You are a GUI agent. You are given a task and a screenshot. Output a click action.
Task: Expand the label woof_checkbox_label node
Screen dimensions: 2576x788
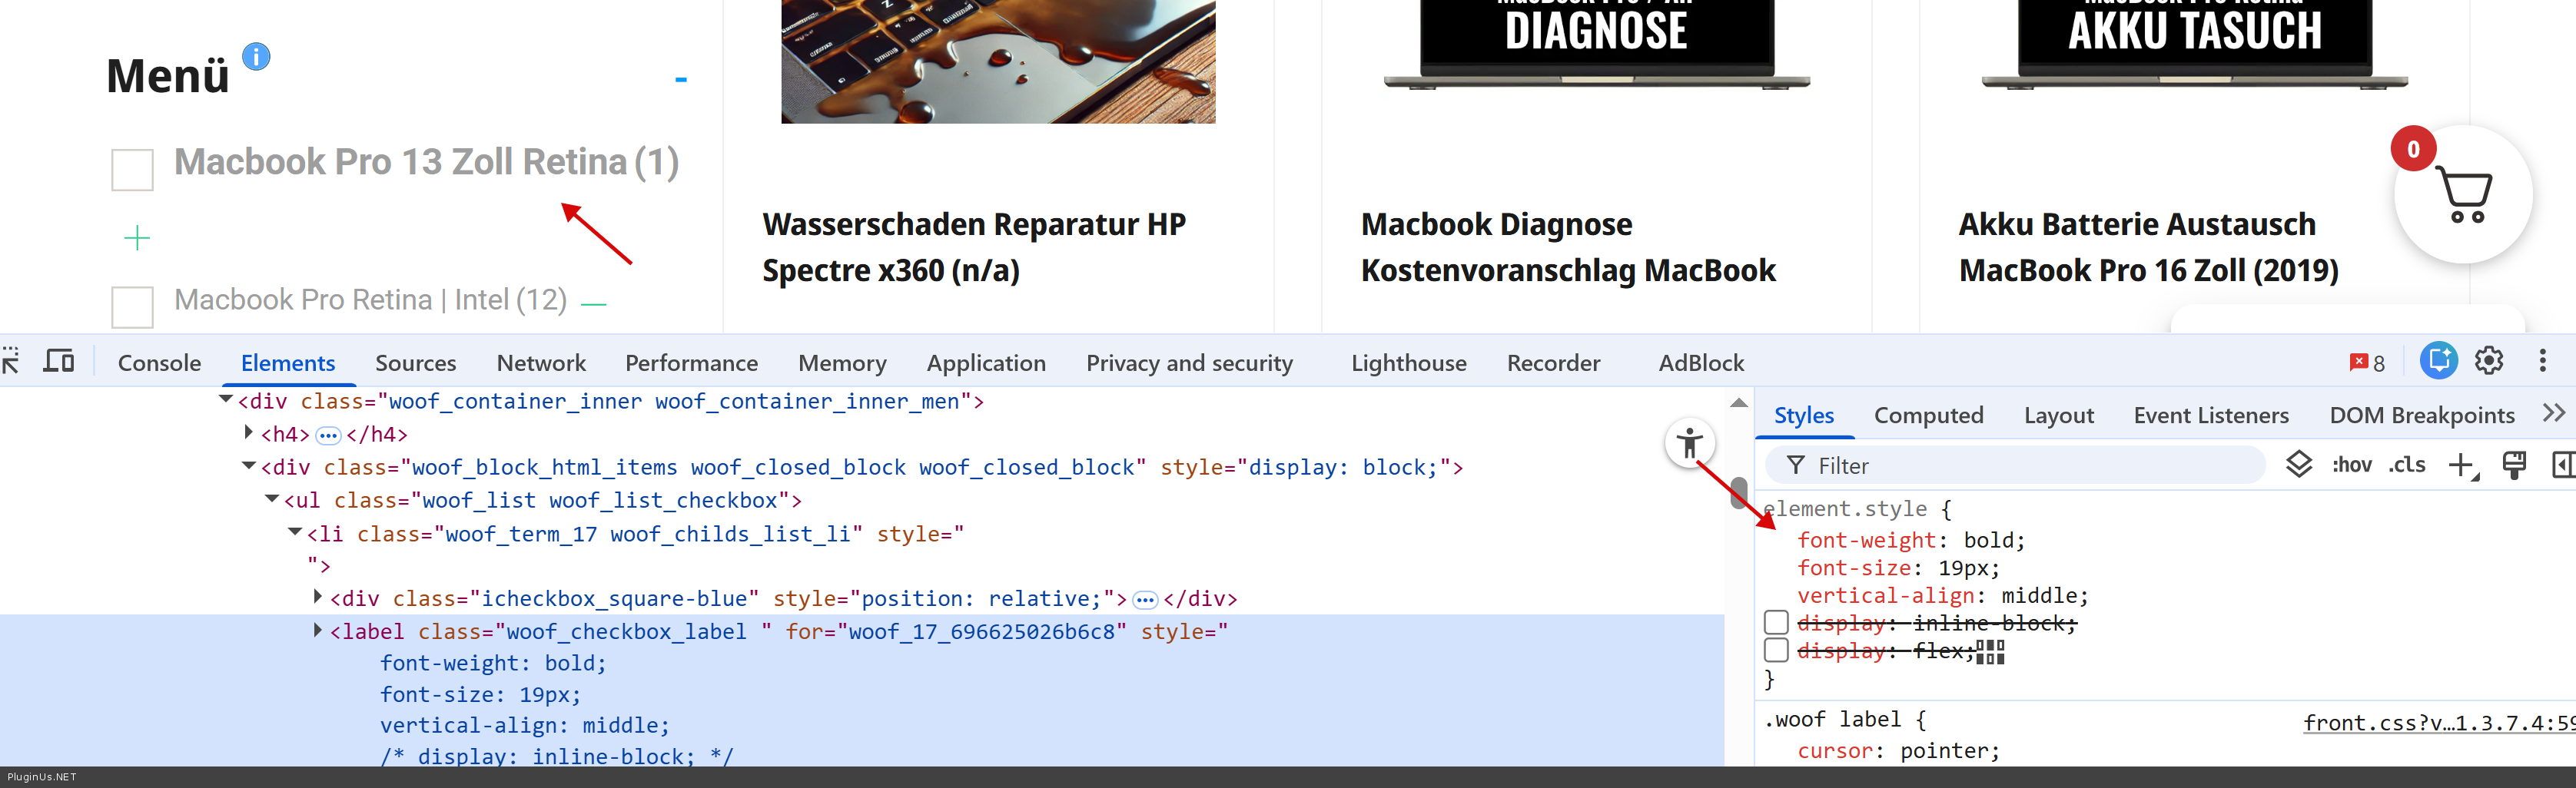318,630
